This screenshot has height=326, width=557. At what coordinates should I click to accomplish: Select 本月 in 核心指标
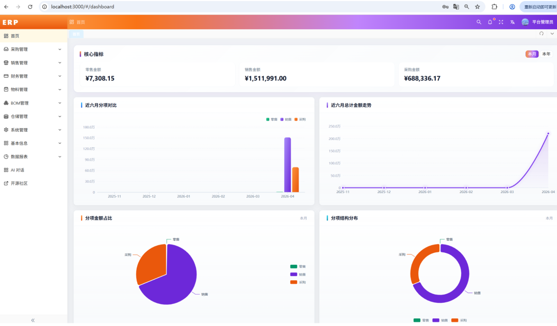tap(532, 54)
